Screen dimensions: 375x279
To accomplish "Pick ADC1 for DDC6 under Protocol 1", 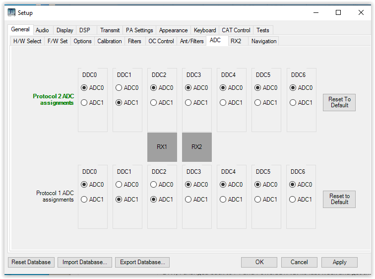I will click(x=293, y=200).
